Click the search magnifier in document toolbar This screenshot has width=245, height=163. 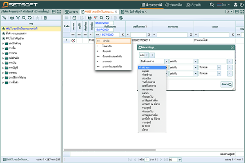tap(101, 18)
